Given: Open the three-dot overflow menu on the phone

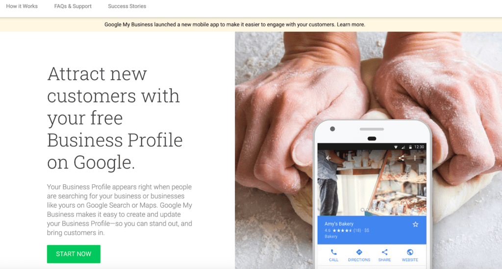Looking at the screenshot, I should coord(415,158).
